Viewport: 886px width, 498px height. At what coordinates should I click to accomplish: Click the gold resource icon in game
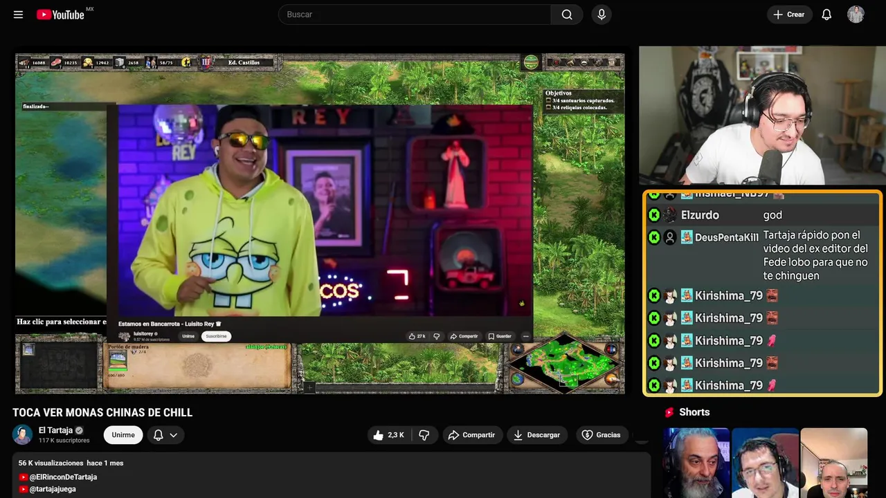point(88,62)
